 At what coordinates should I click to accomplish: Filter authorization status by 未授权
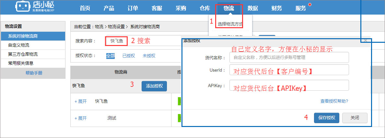pyautogui.click(x=149, y=56)
